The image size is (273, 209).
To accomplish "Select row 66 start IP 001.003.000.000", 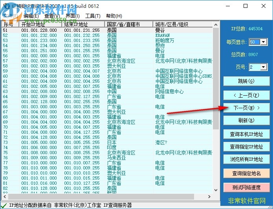I will [107, 107].
